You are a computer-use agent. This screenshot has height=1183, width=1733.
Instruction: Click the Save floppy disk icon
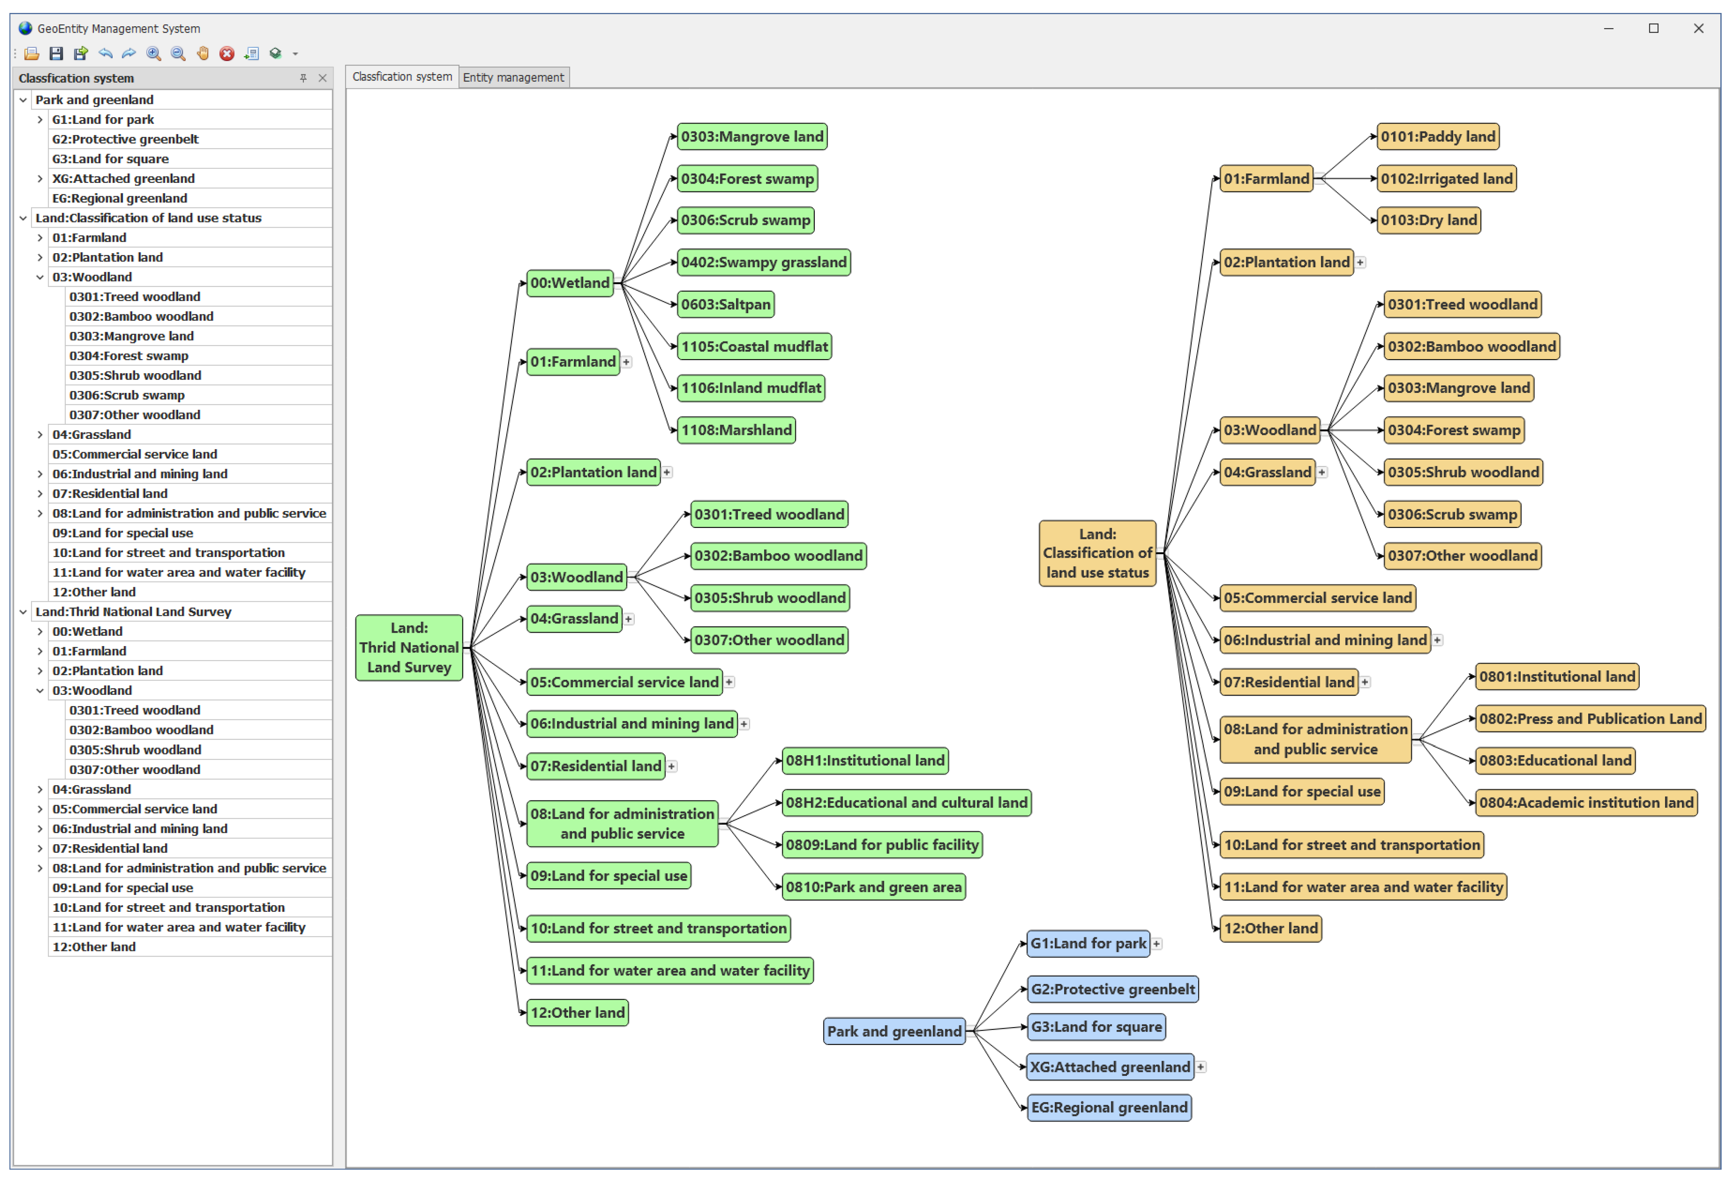click(56, 54)
